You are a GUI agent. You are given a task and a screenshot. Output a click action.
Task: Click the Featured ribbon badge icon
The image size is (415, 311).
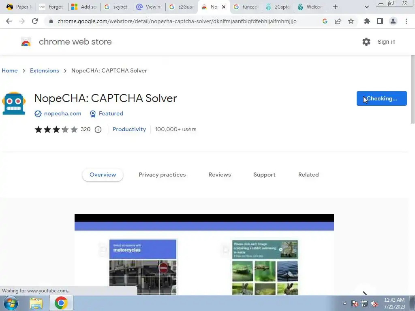coord(93,114)
